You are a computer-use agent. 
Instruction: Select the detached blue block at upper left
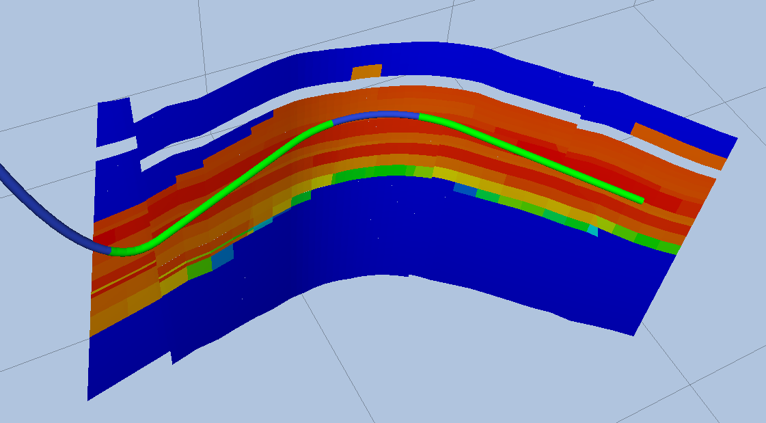tap(113, 122)
